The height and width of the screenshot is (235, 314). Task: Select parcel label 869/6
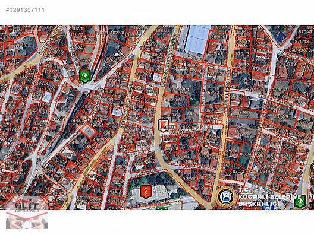click(x=172, y=115)
